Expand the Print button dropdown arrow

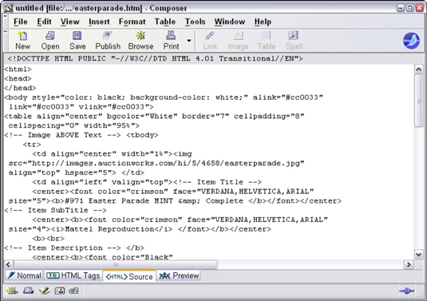point(188,41)
